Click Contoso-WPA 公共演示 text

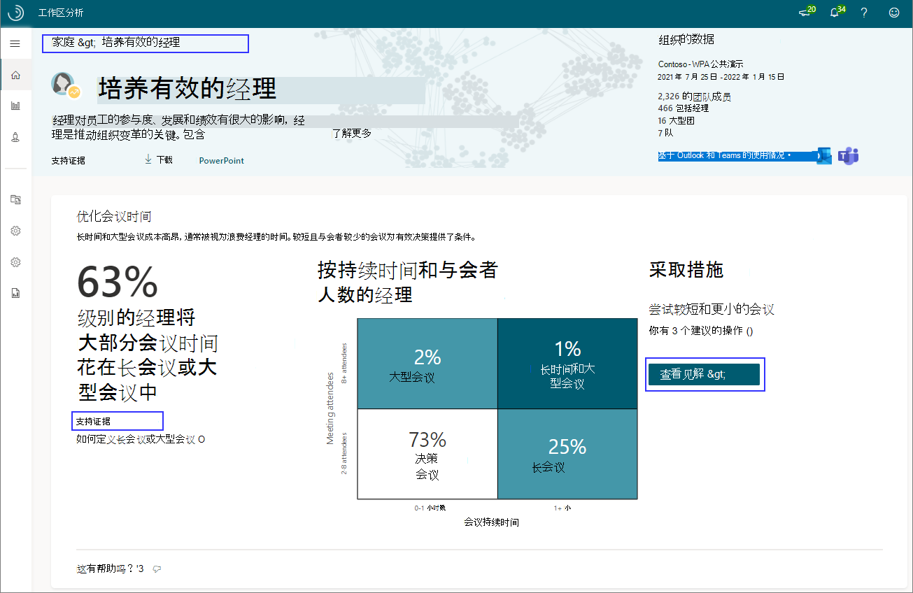point(700,64)
